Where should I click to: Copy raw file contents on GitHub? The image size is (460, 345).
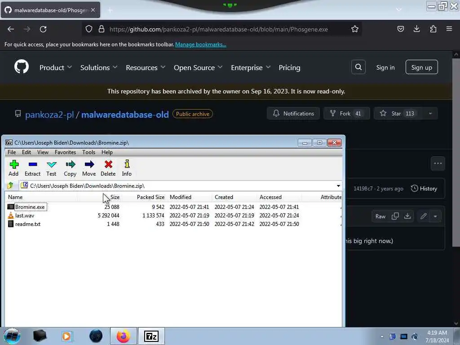395,216
